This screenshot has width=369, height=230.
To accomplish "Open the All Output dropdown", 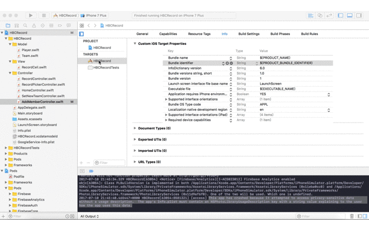I will (89, 216).
